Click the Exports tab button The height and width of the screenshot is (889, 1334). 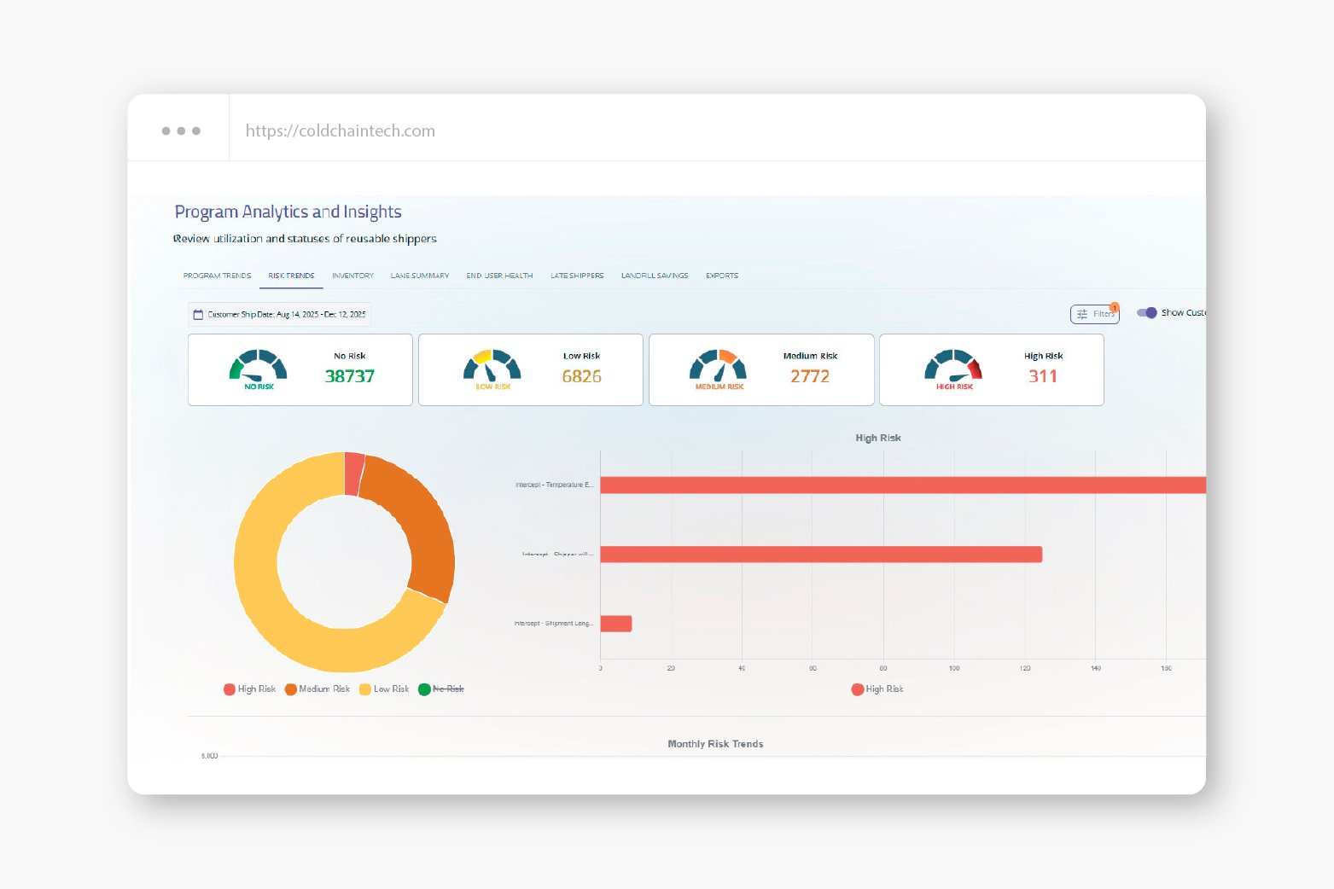[x=721, y=275]
